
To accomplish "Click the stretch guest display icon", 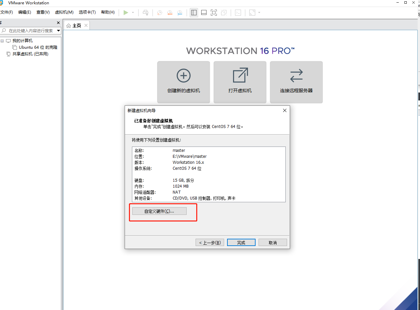I will coord(252,13).
